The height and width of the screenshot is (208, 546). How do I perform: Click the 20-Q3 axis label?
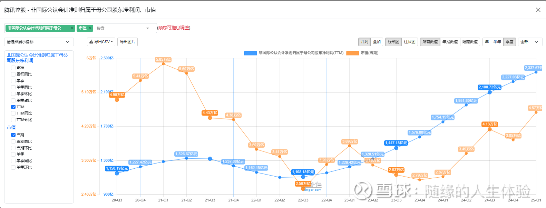tap(117, 200)
